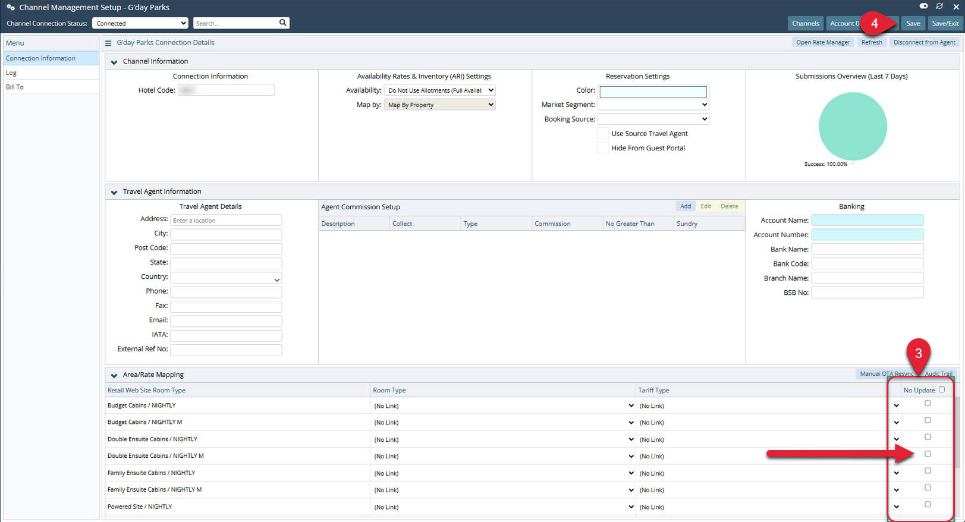Screen dimensions: 965x522
Task: Click the Account Number banking field
Action: (867, 234)
